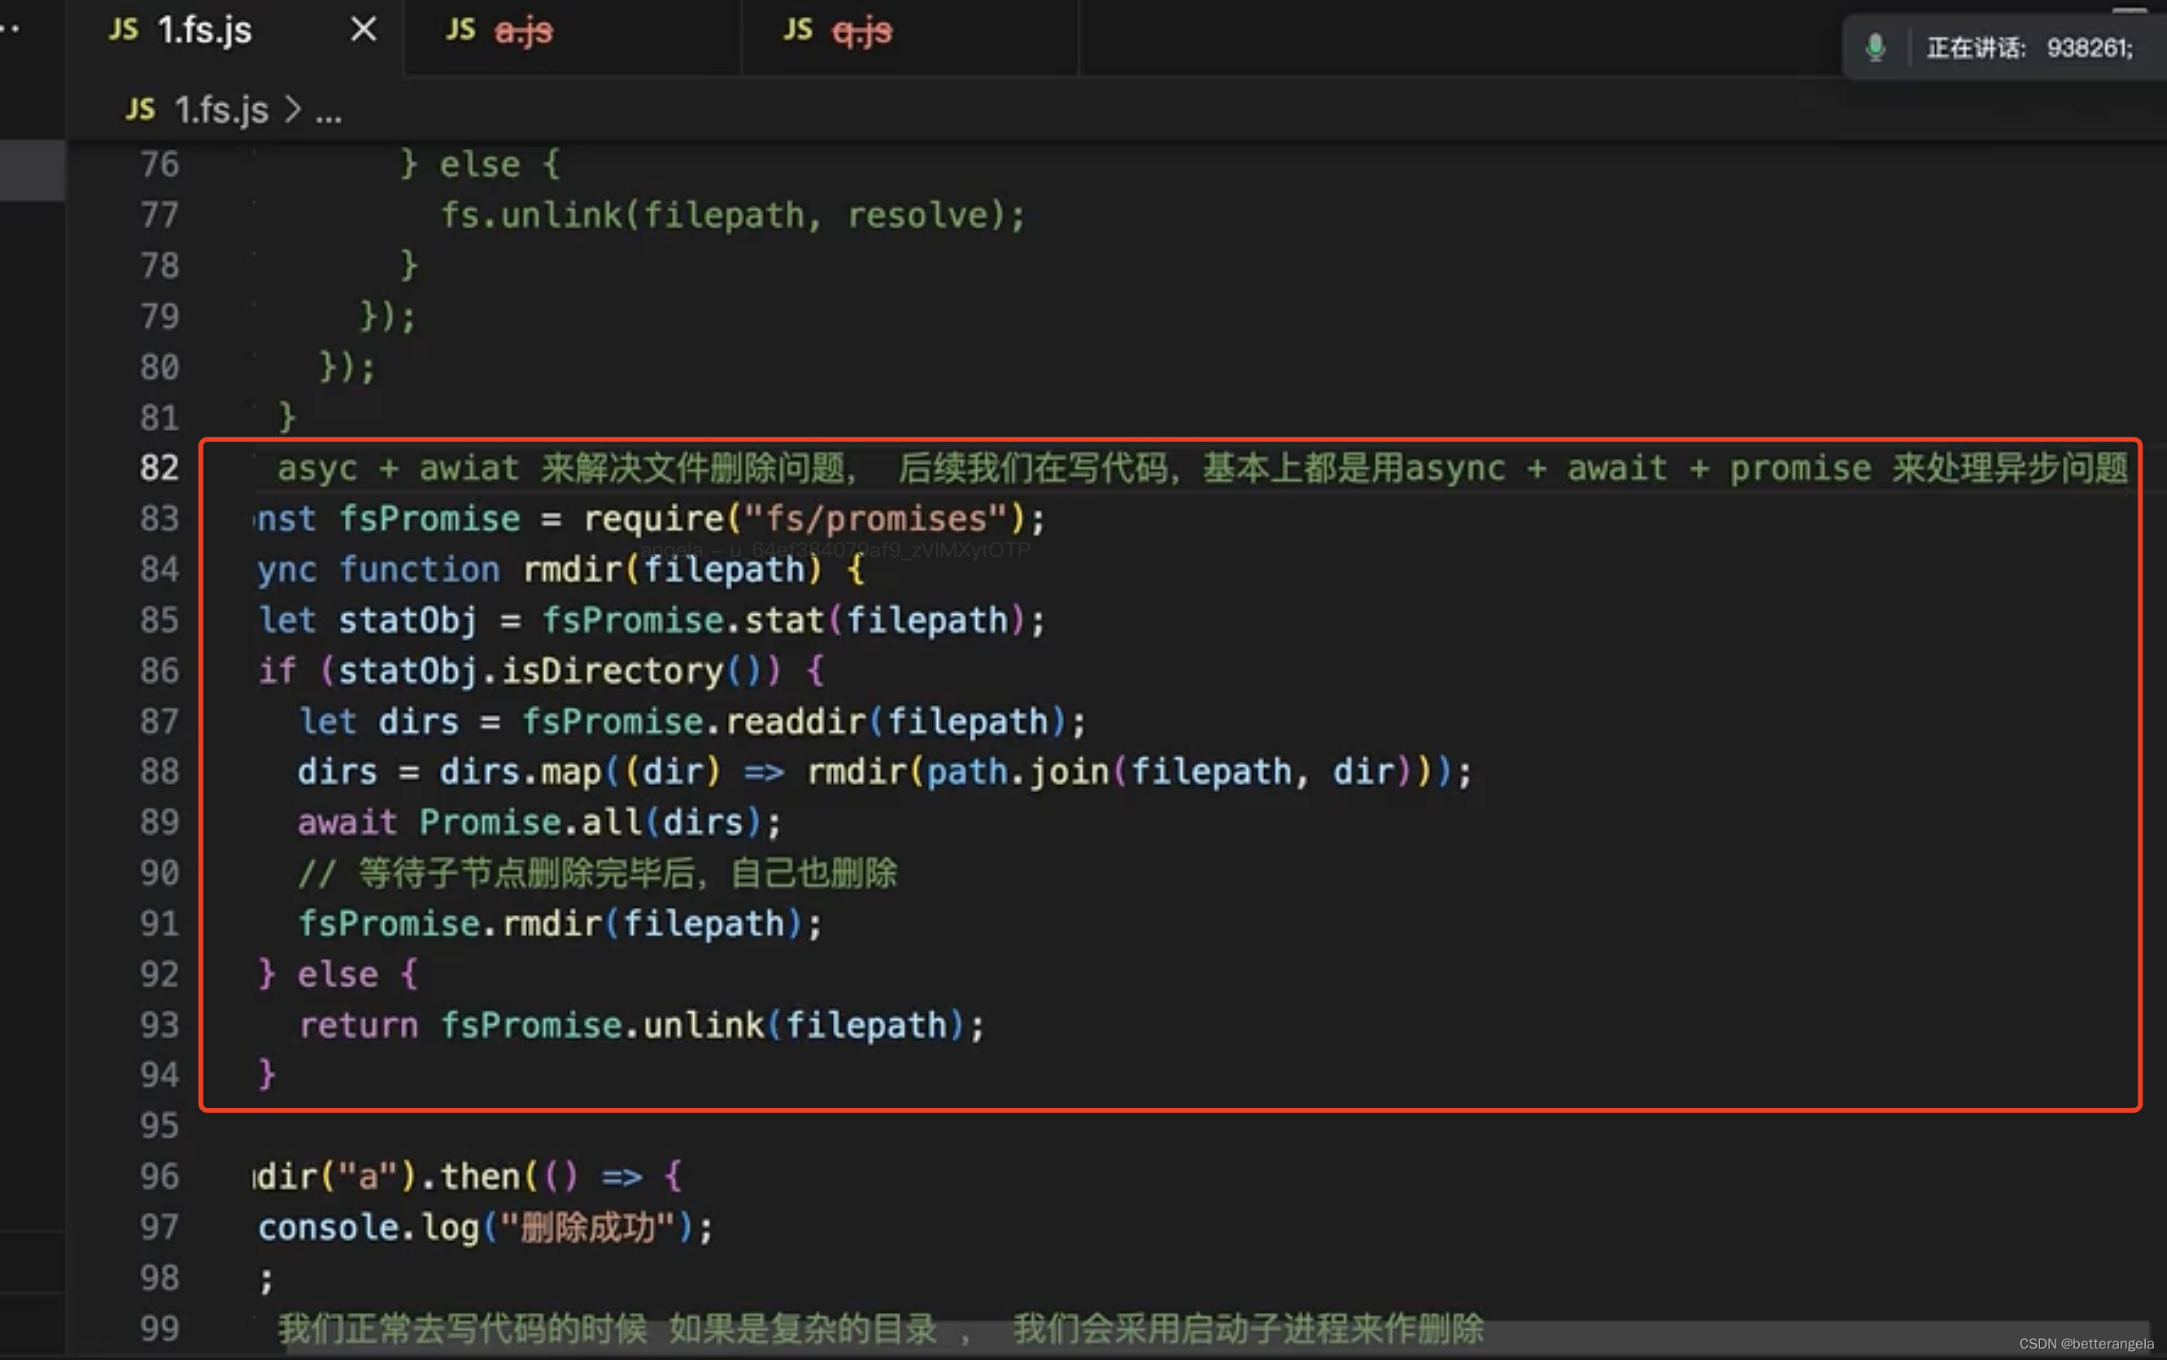Click JS file icon on 1.fs.js tab
This screenshot has height=1360, width=2167.
click(x=124, y=29)
